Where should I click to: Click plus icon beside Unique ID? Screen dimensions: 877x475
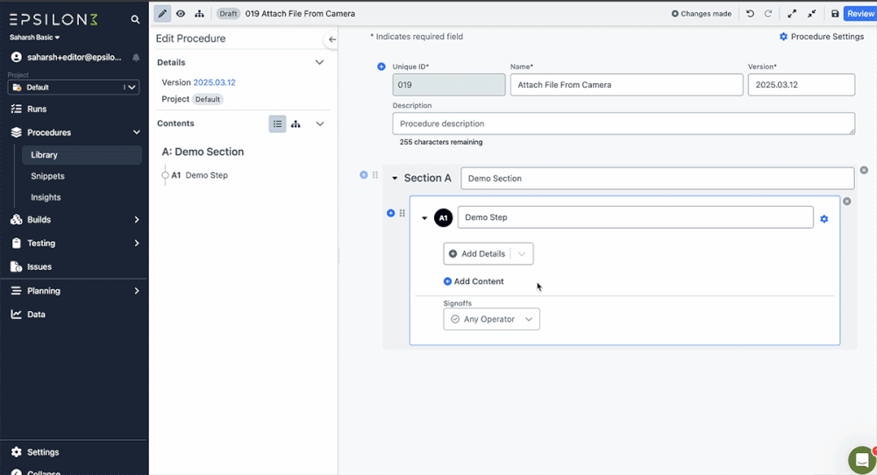(381, 67)
